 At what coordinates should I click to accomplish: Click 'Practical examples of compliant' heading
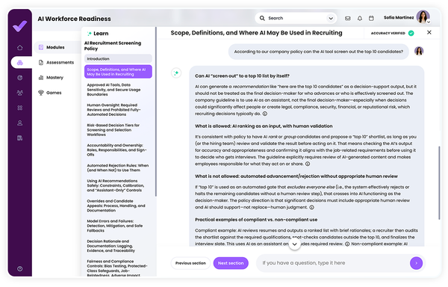(256, 220)
